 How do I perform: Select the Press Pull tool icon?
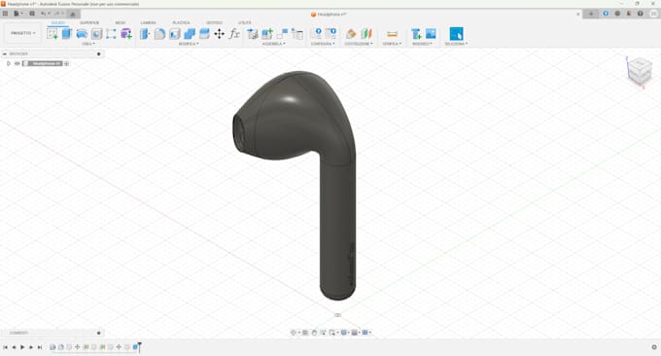[x=145, y=34]
